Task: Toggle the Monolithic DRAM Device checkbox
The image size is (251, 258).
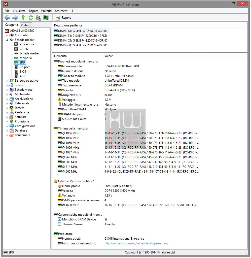Action: tap(59, 219)
